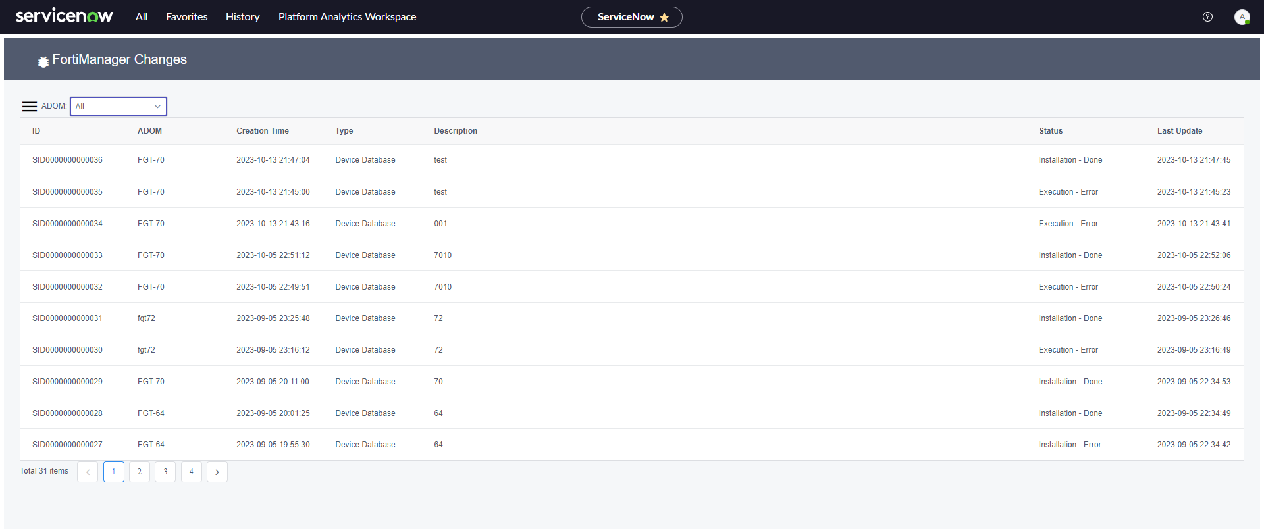Select row SID0000000000027
This screenshot has width=1264, height=529.
(x=632, y=445)
